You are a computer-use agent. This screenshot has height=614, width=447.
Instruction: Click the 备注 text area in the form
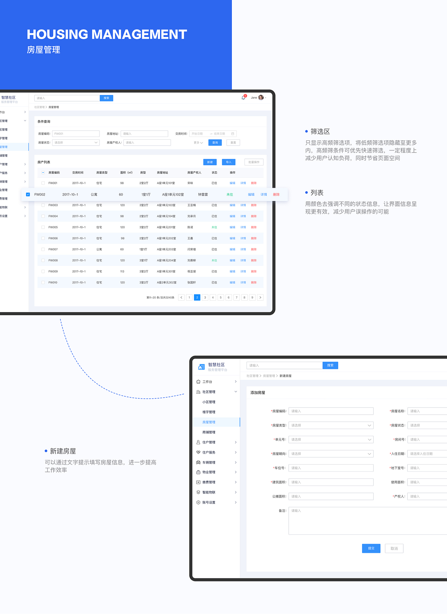click(368, 521)
